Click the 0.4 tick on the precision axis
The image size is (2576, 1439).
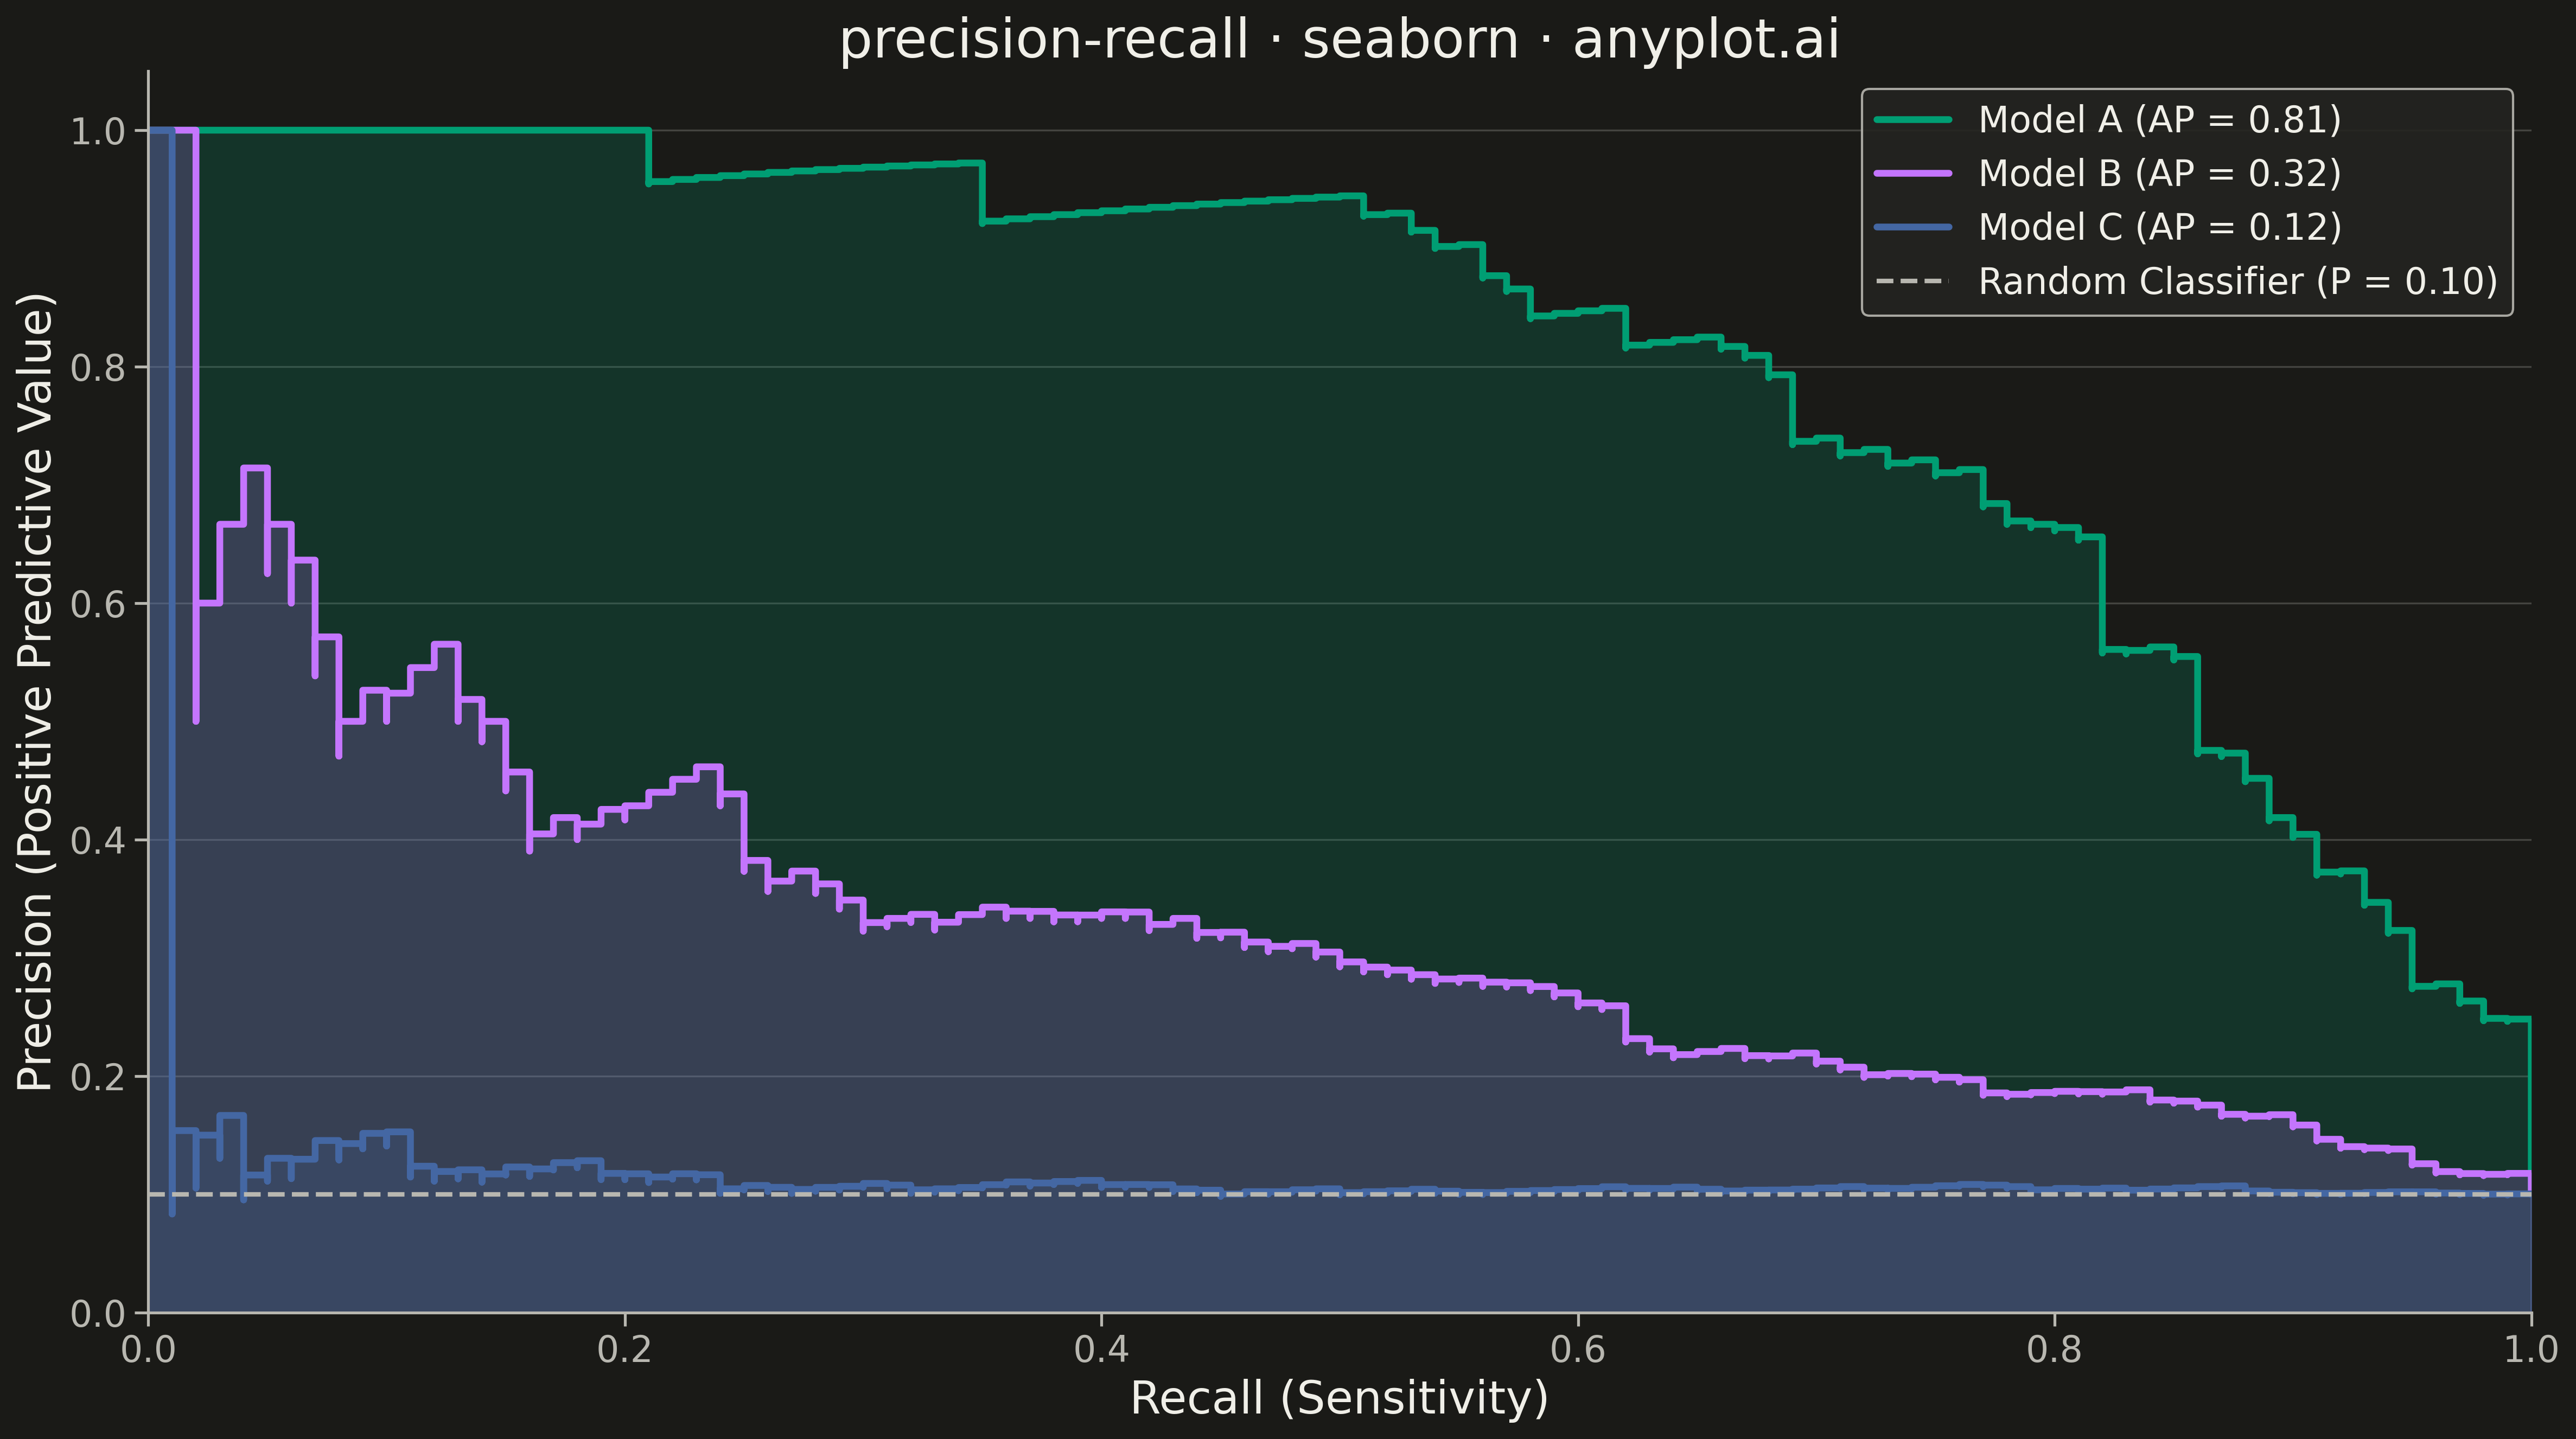pyautogui.click(x=98, y=840)
